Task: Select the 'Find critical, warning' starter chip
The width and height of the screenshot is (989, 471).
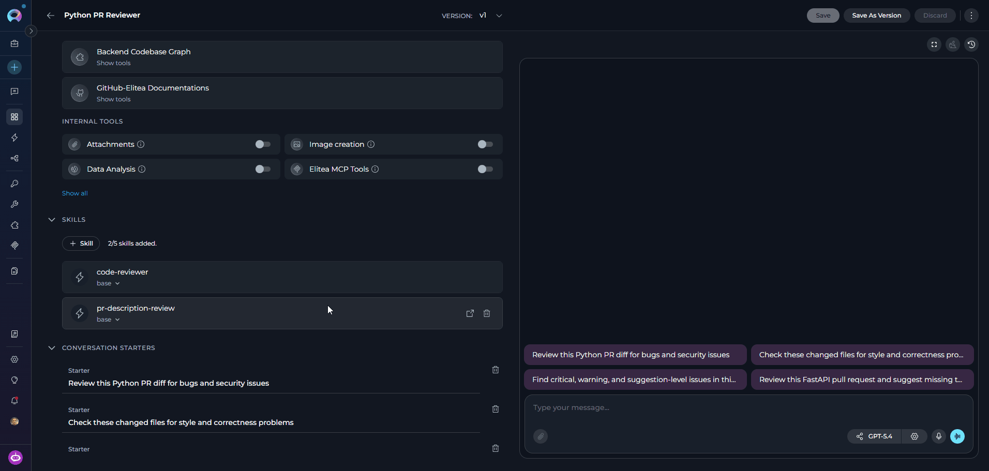Action: coord(635,379)
